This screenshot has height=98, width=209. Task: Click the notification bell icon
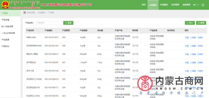(x=203, y=5)
